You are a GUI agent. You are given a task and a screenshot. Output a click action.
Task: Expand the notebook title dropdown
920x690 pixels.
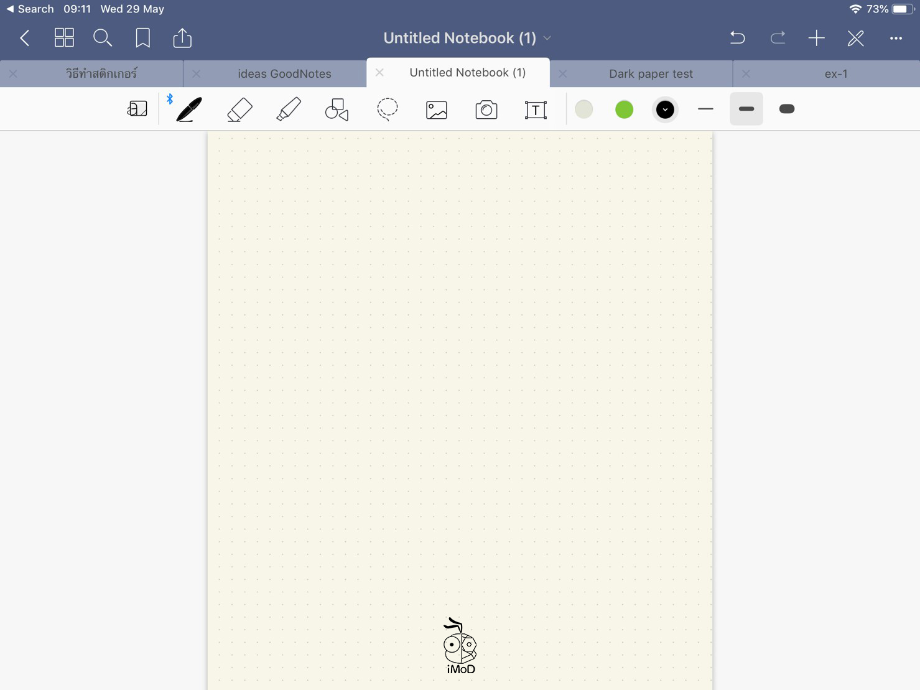pyautogui.click(x=547, y=39)
